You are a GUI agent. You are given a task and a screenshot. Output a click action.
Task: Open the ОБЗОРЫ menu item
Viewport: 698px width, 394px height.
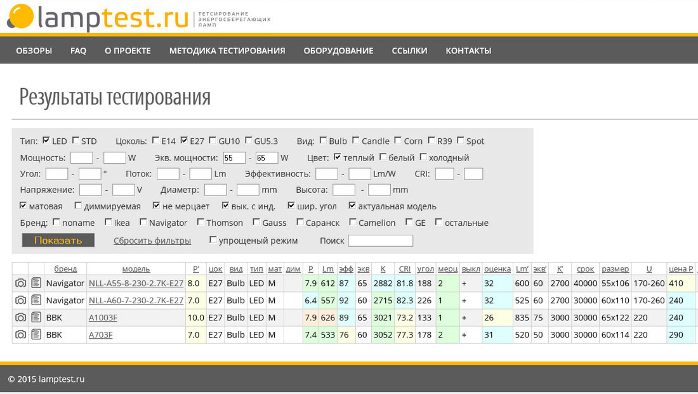click(x=34, y=51)
